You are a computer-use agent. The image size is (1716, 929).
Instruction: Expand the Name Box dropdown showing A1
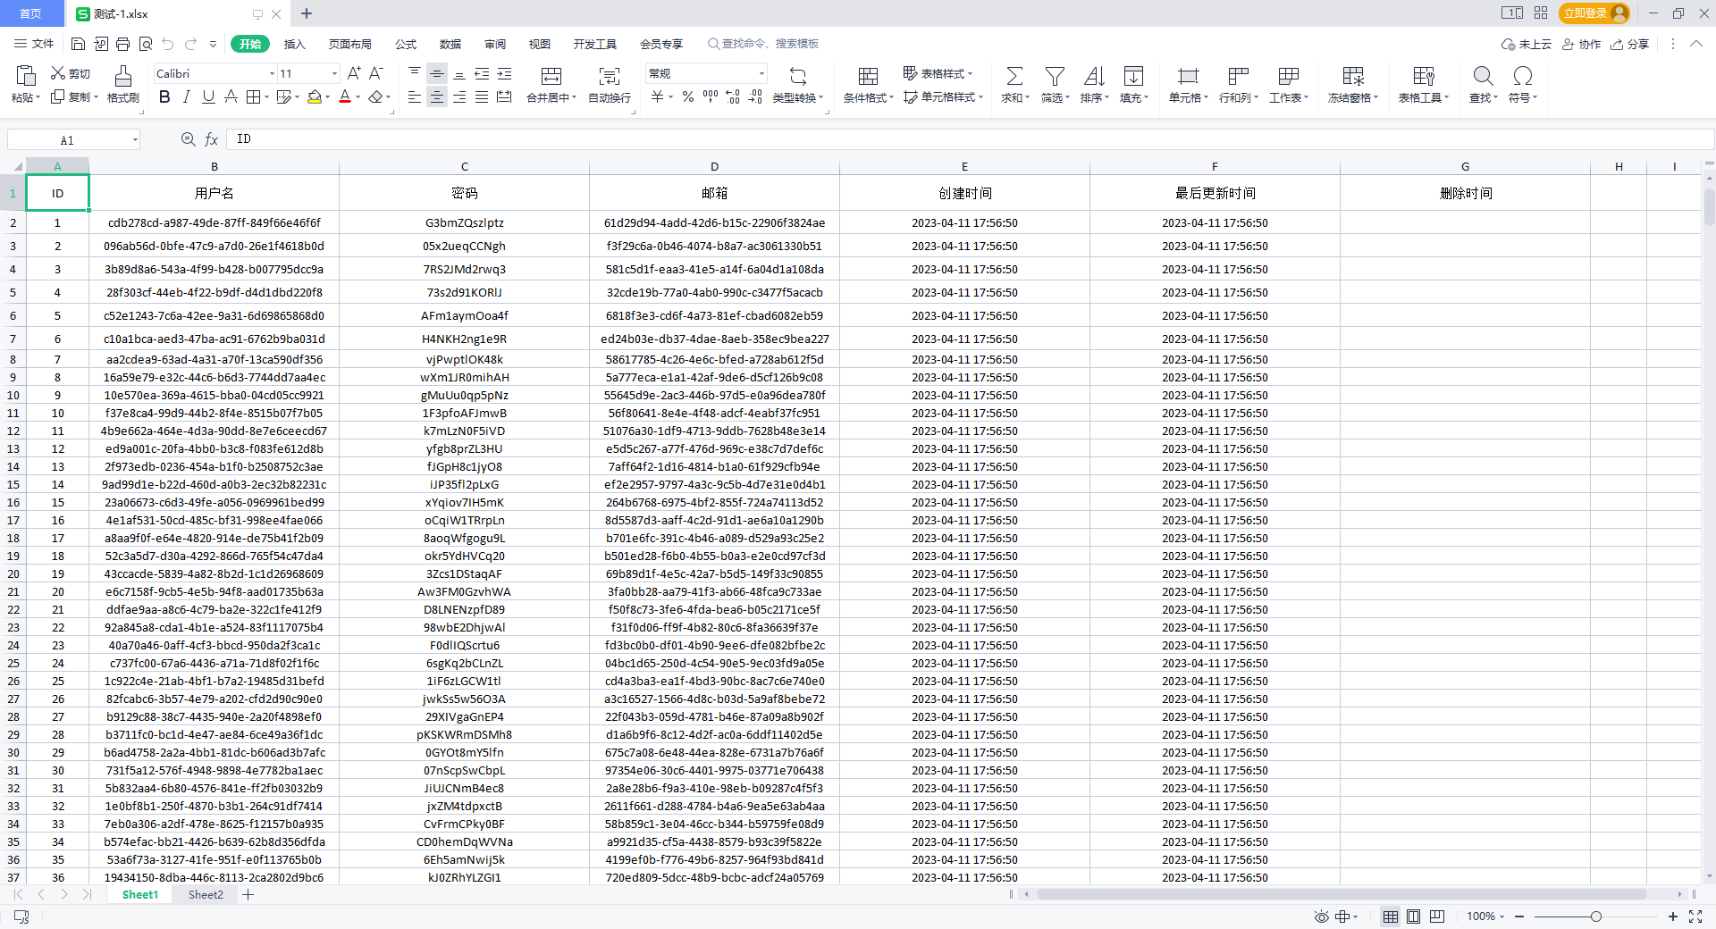[135, 140]
